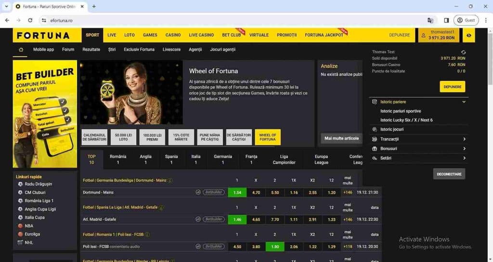Expand more bets +146 for Atl. Madrid - Getafe
Viewport: 493px width, 262px height.
pyautogui.click(x=348, y=220)
